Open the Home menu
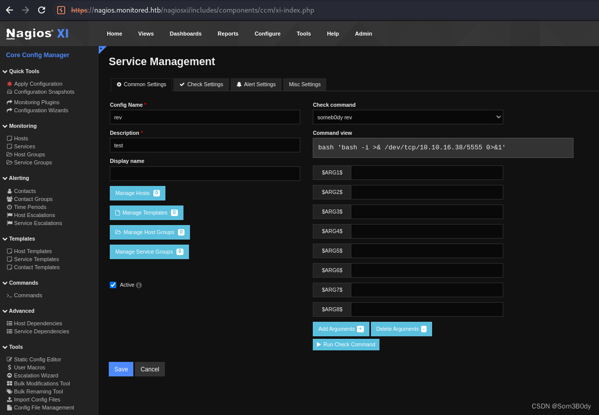 click(115, 34)
